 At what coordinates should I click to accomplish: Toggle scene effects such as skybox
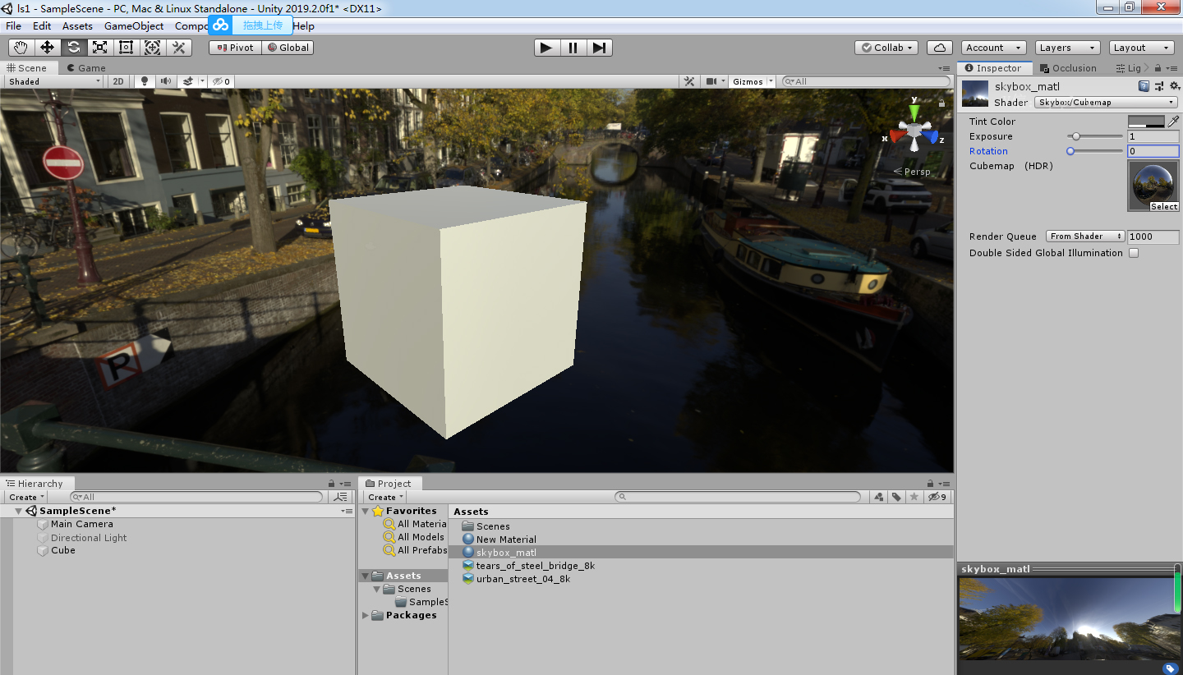(188, 81)
